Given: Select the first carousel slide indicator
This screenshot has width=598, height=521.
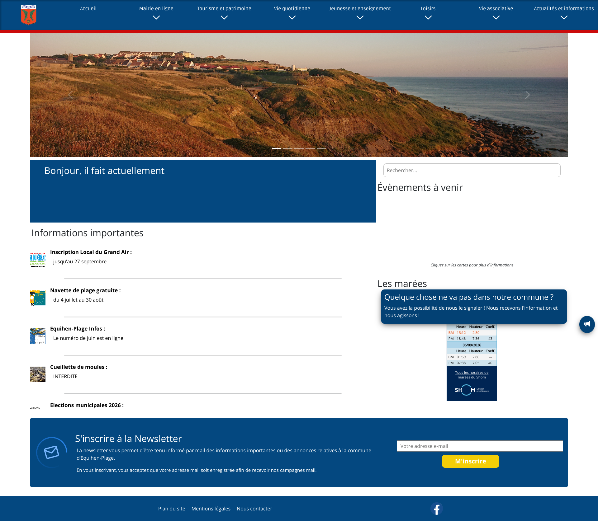Looking at the screenshot, I should tap(277, 148).
